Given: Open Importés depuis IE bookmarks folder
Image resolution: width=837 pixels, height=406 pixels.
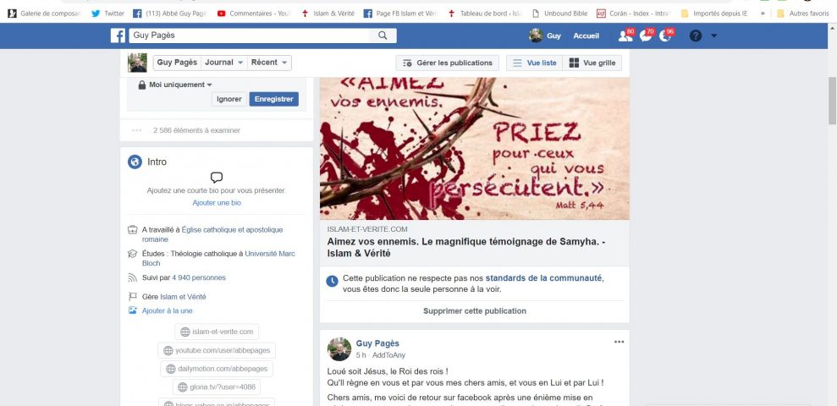Looking at the screenshot, I should click(x=714, y=14).
